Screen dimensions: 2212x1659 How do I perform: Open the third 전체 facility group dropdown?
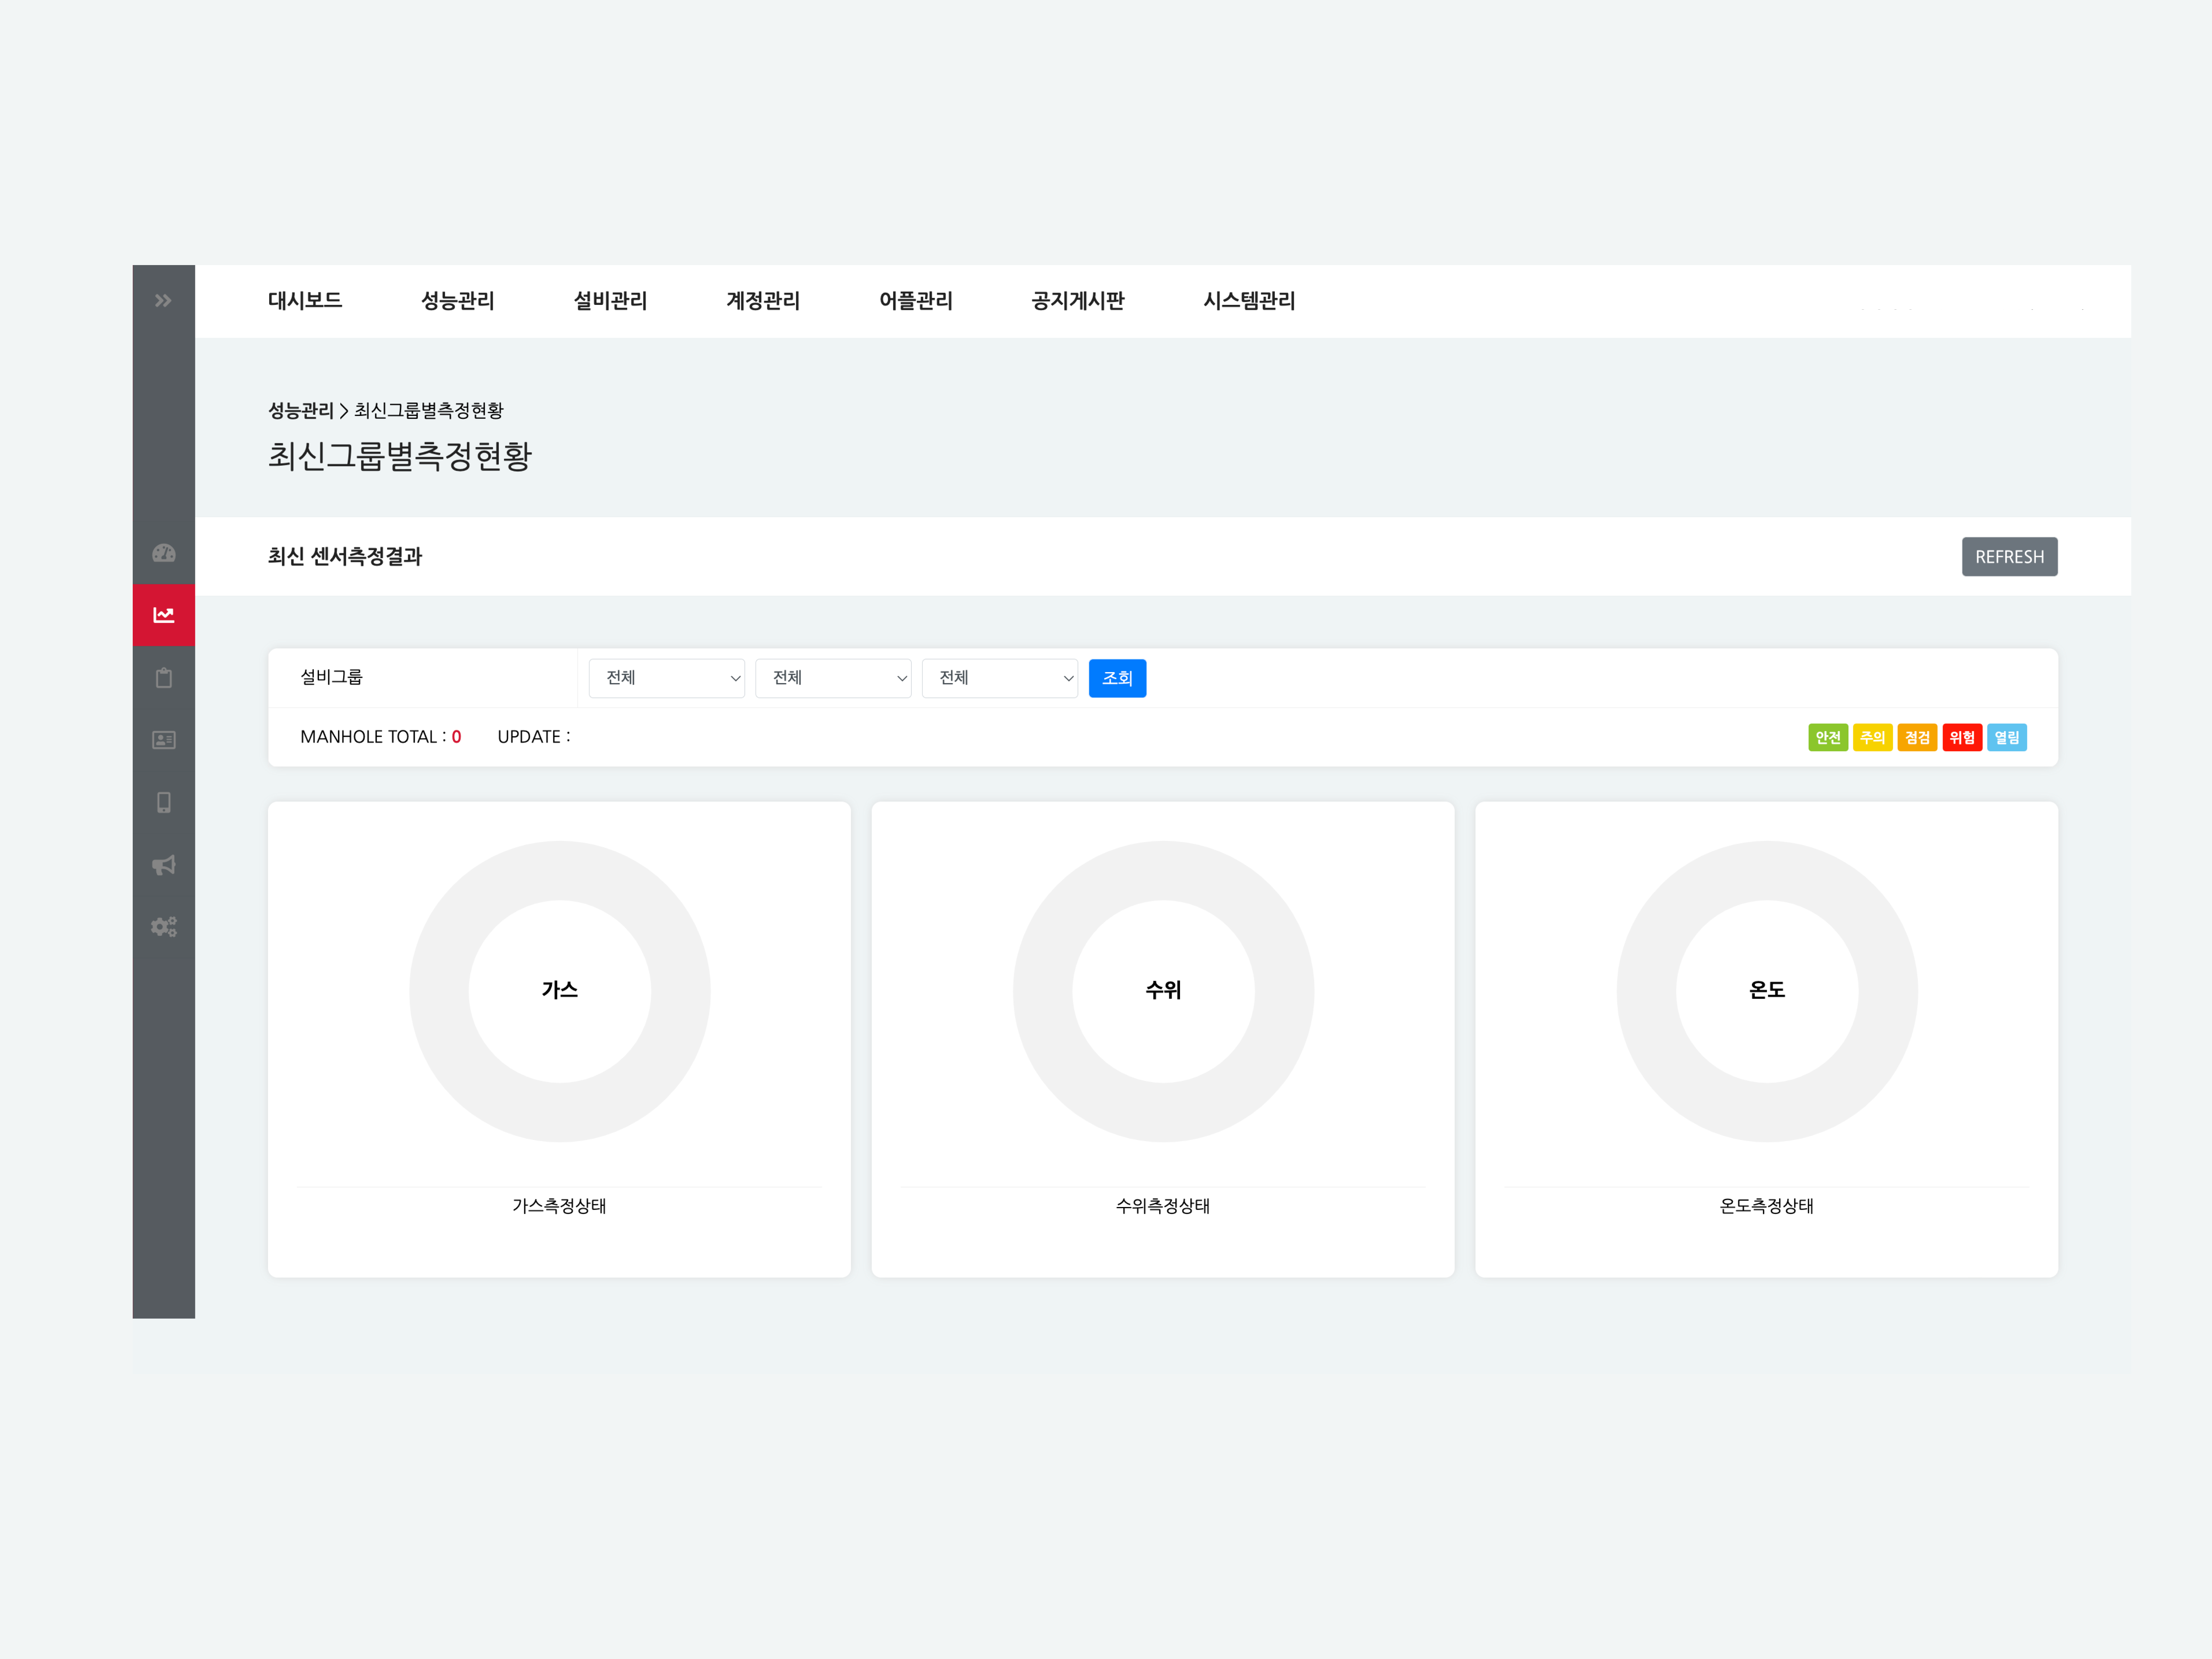coord(999,678)
